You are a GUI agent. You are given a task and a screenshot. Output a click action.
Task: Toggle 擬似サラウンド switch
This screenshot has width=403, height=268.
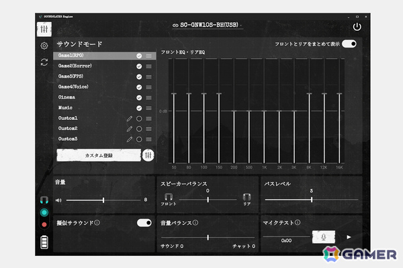tap(144, 222)
